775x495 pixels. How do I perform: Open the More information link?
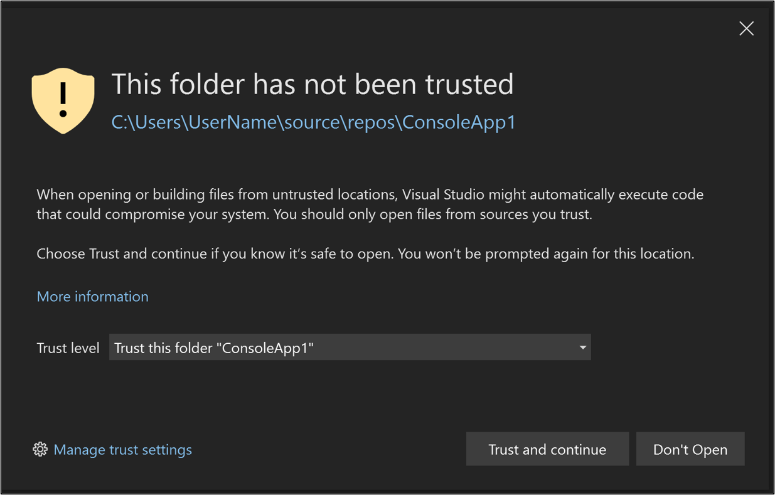tap(92, 296)
